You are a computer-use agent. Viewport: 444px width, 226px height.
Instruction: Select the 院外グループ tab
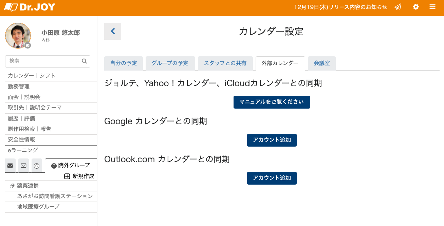pyautogui.click(x=71, y=166)
